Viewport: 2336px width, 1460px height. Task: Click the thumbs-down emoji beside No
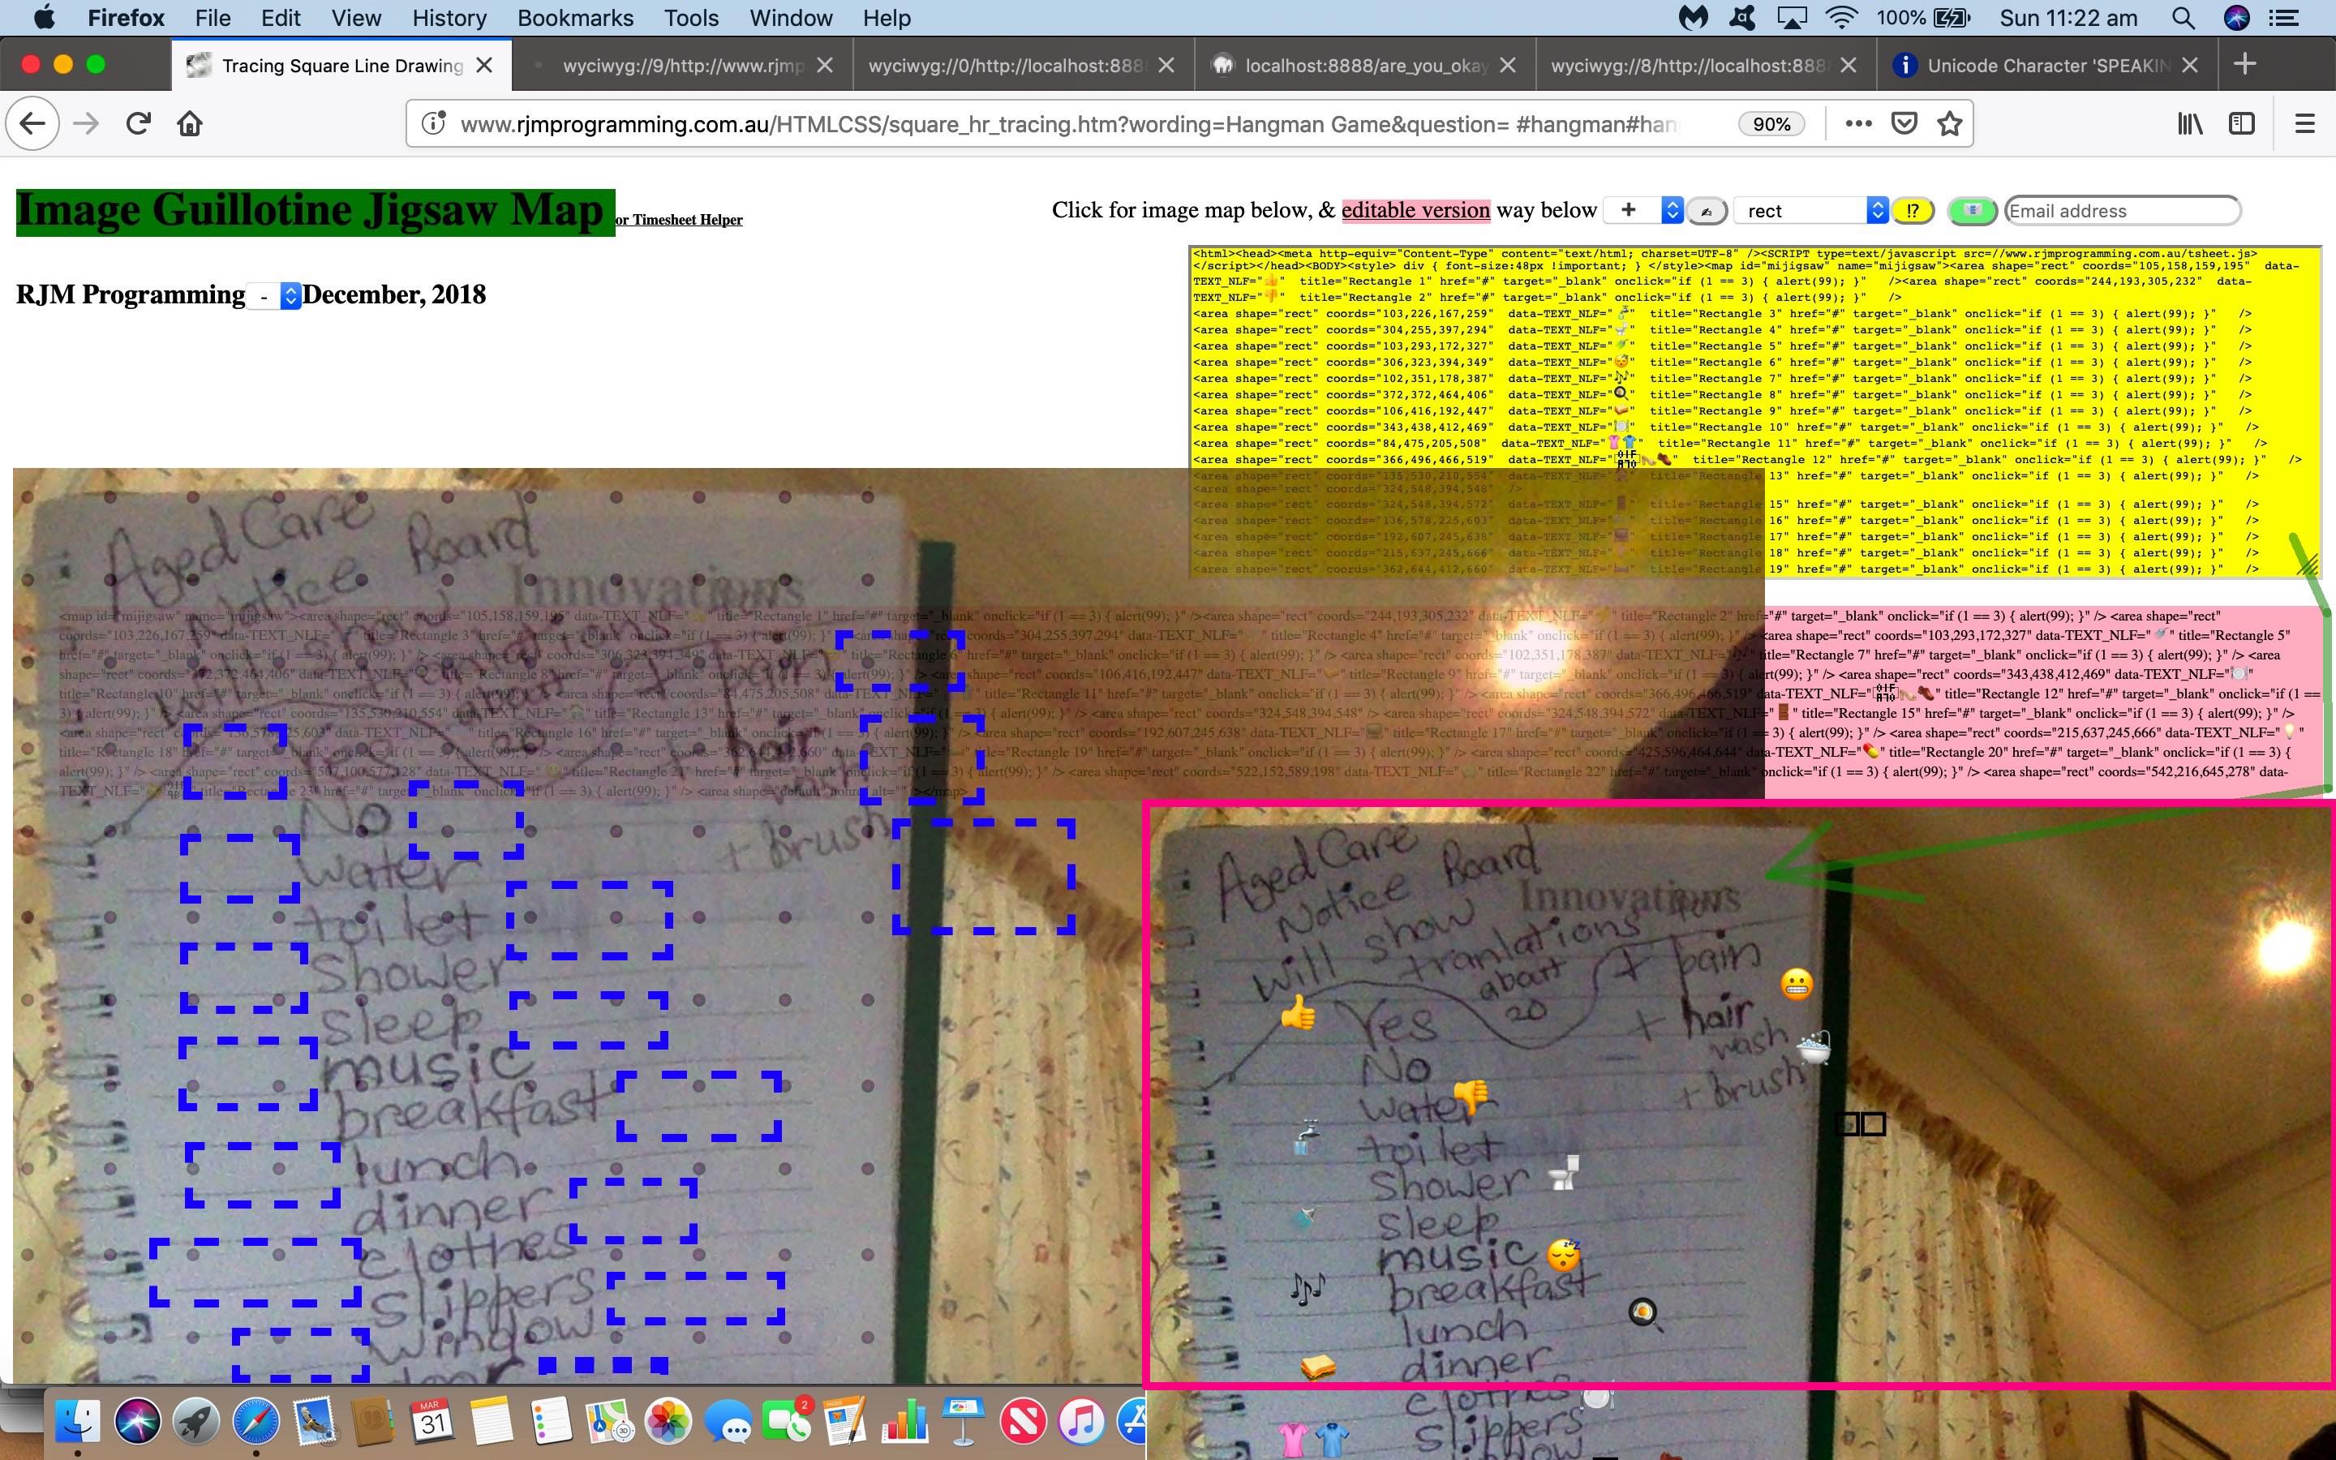pos(1471,1097)
